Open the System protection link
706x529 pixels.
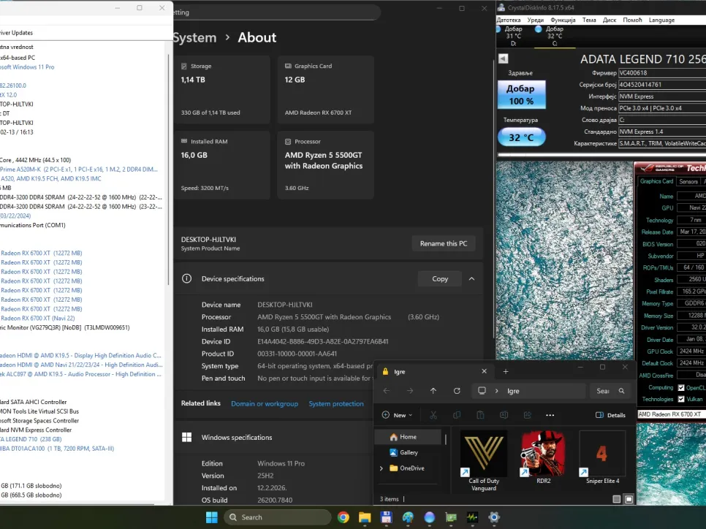click(335, 403)
